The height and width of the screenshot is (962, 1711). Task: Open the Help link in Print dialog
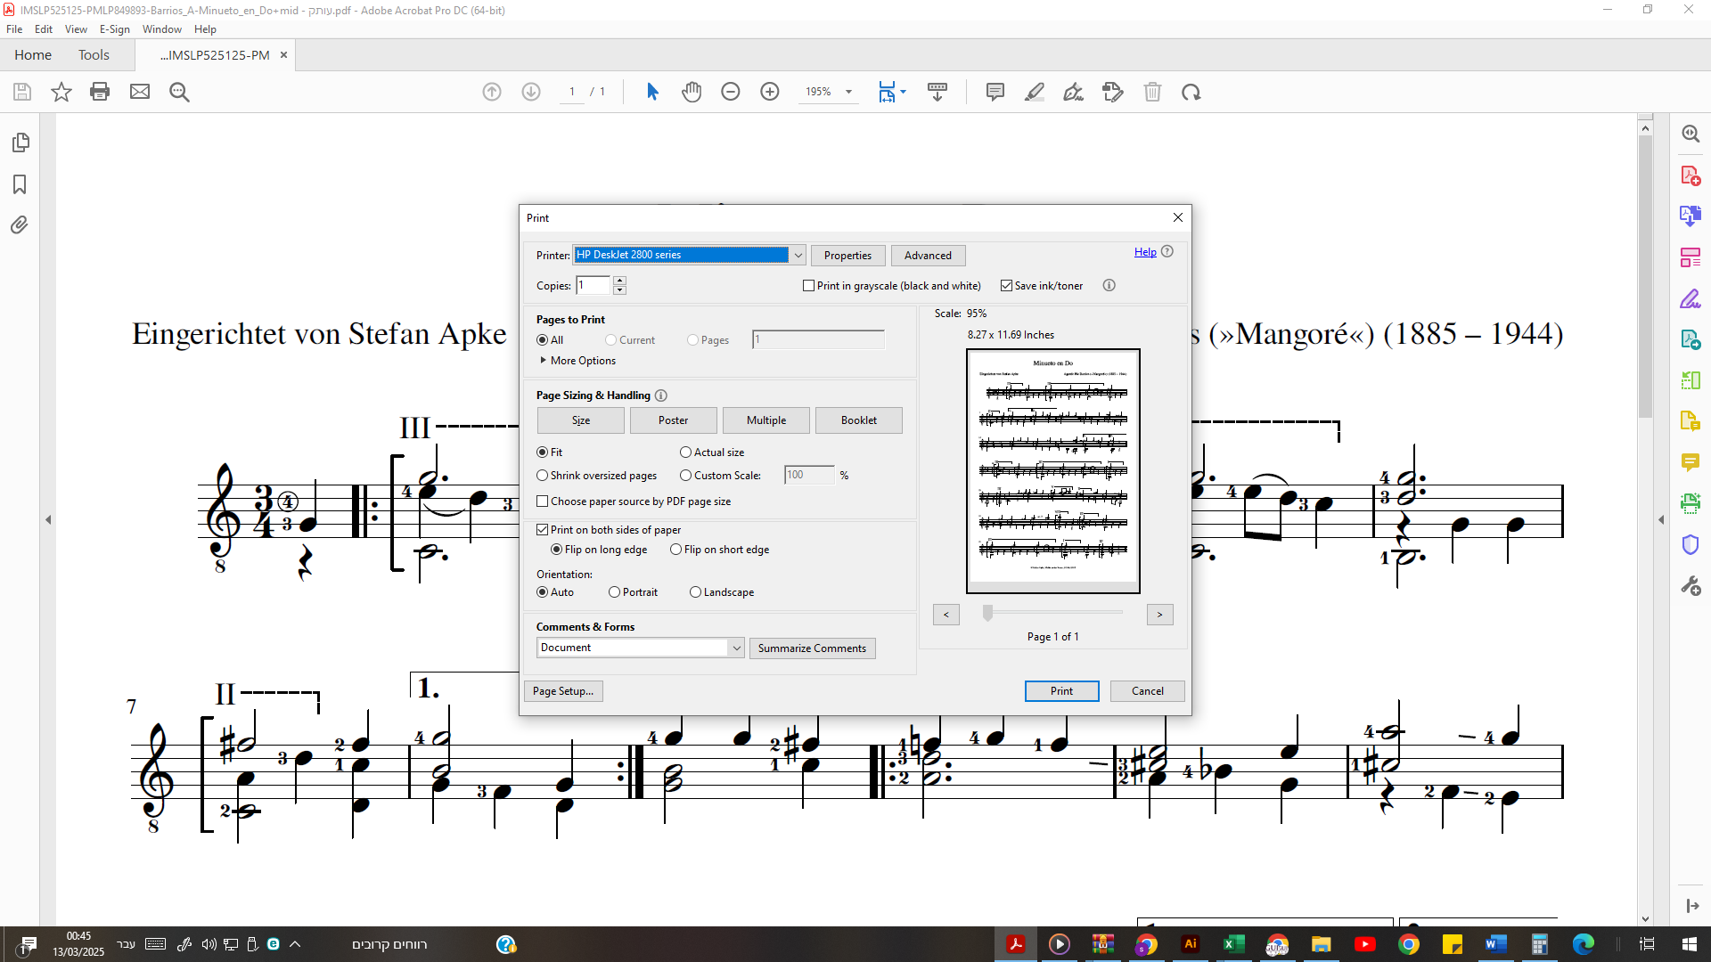tap(1145, 252)
